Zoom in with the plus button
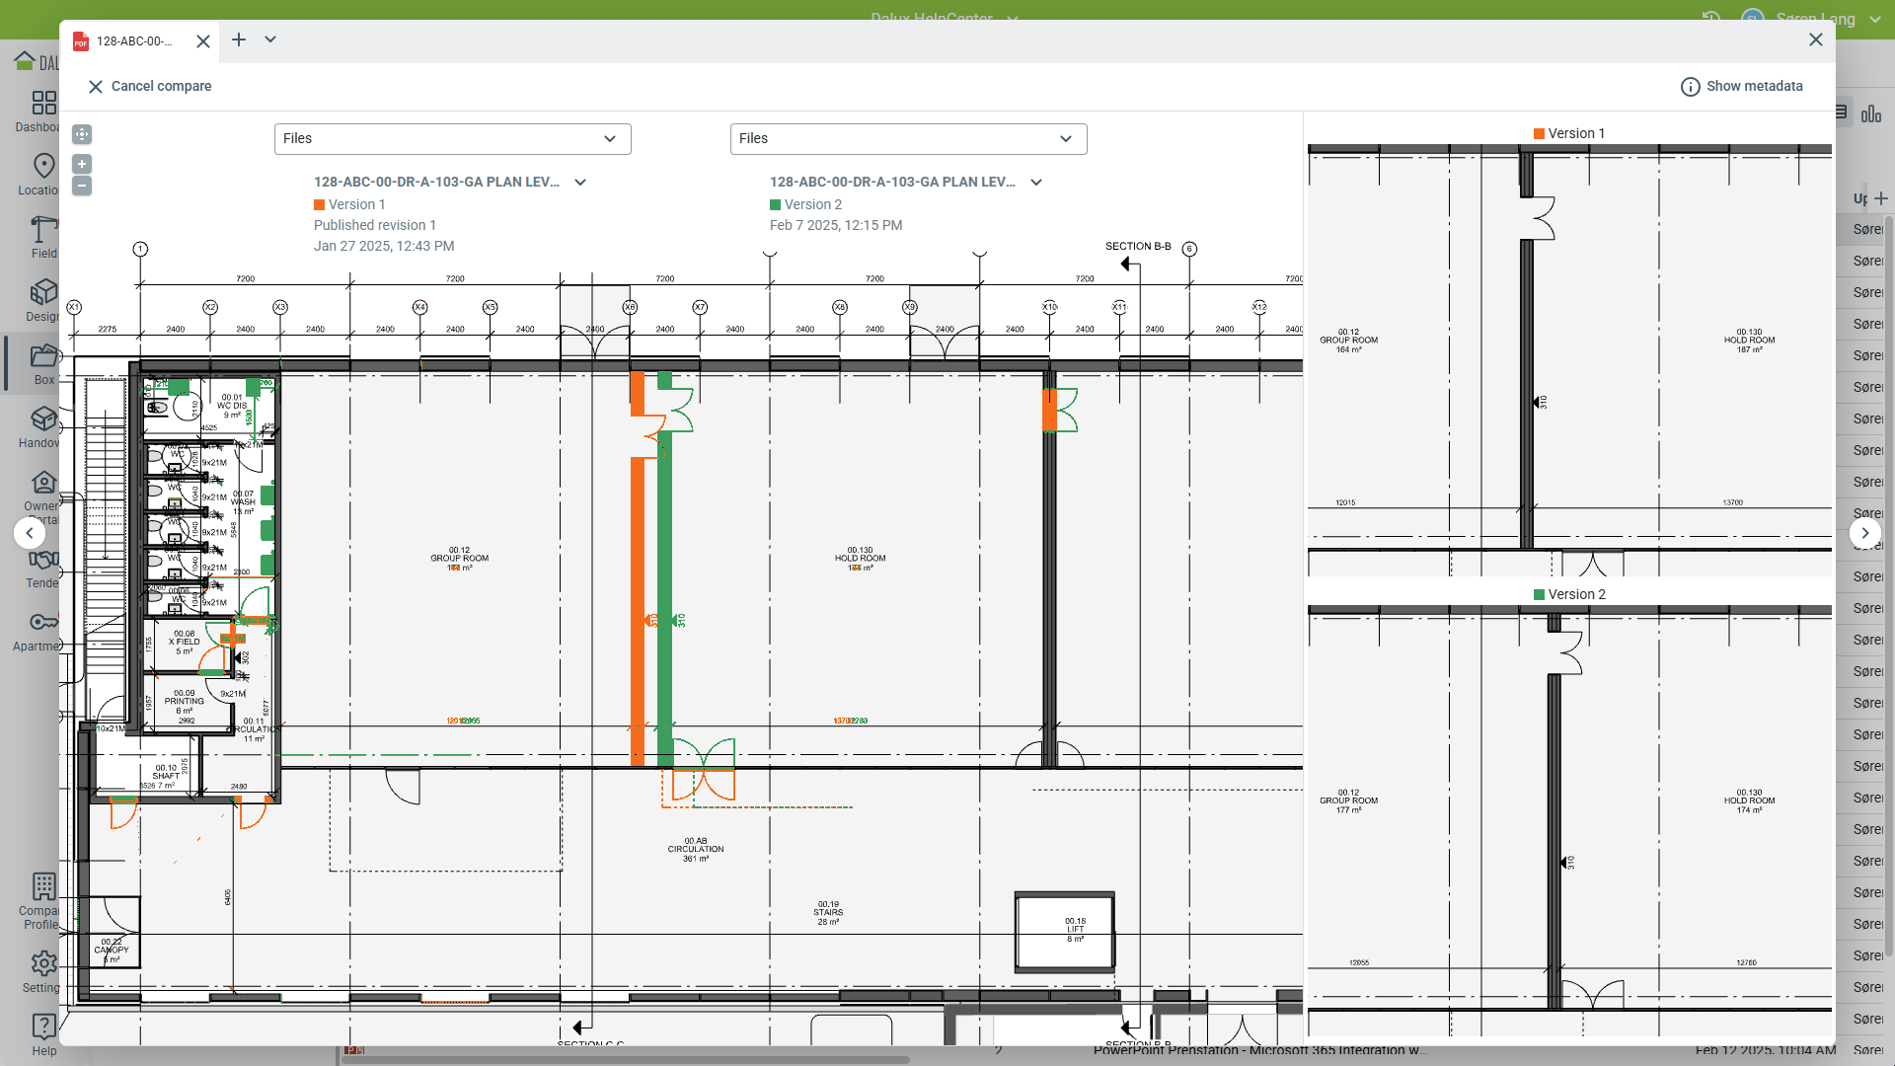This screenshot has width=1895, height=1066. pyautogui.click(x=82, y=164)
